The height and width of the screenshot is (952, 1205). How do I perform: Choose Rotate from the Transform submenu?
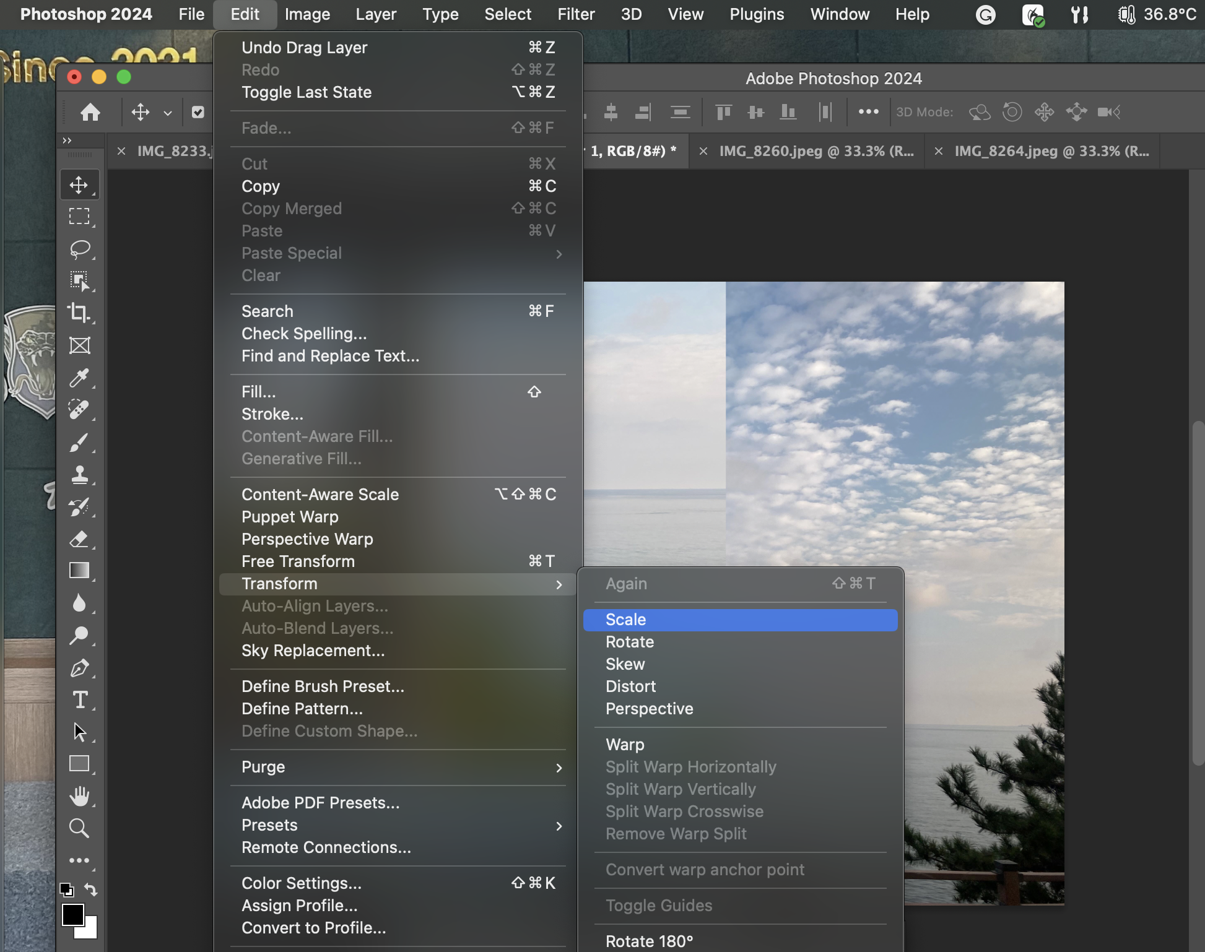(630, 642)
